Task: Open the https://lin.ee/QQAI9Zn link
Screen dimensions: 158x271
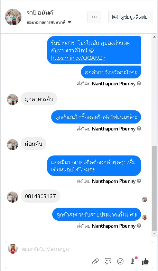Action: 78,58
